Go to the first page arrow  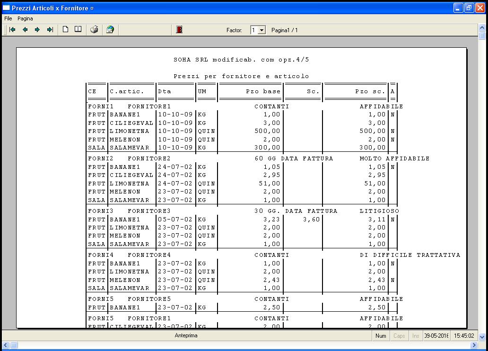tap(12, 30)
